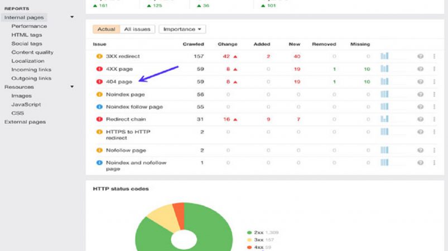The width and height of the screenshot is (448, 251).
Task: Collapse the Resources section arrow
Action: pyautogui.click(x=72, y=86)
